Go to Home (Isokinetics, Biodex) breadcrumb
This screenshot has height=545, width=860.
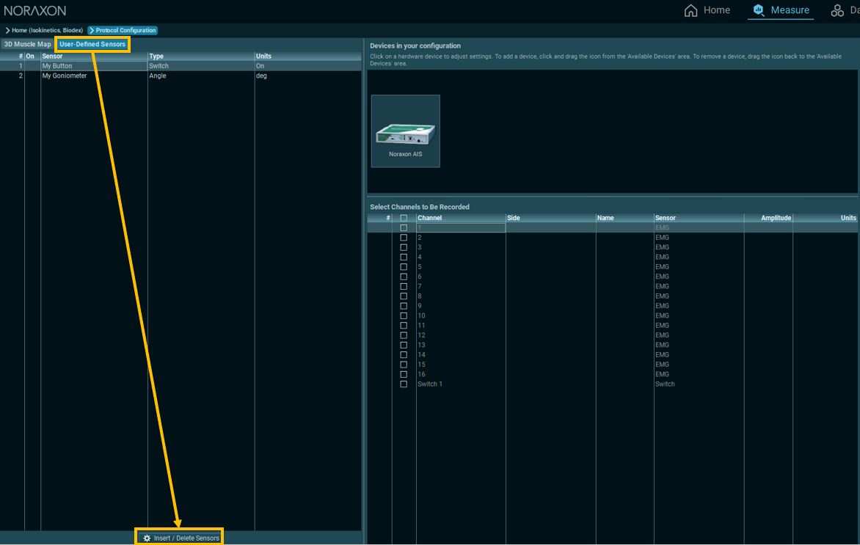(47, 31)
